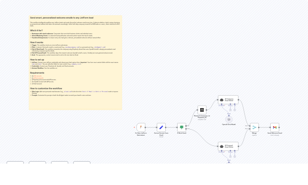Add Tool to AI Company Email Writer

[x=235, y=110]
